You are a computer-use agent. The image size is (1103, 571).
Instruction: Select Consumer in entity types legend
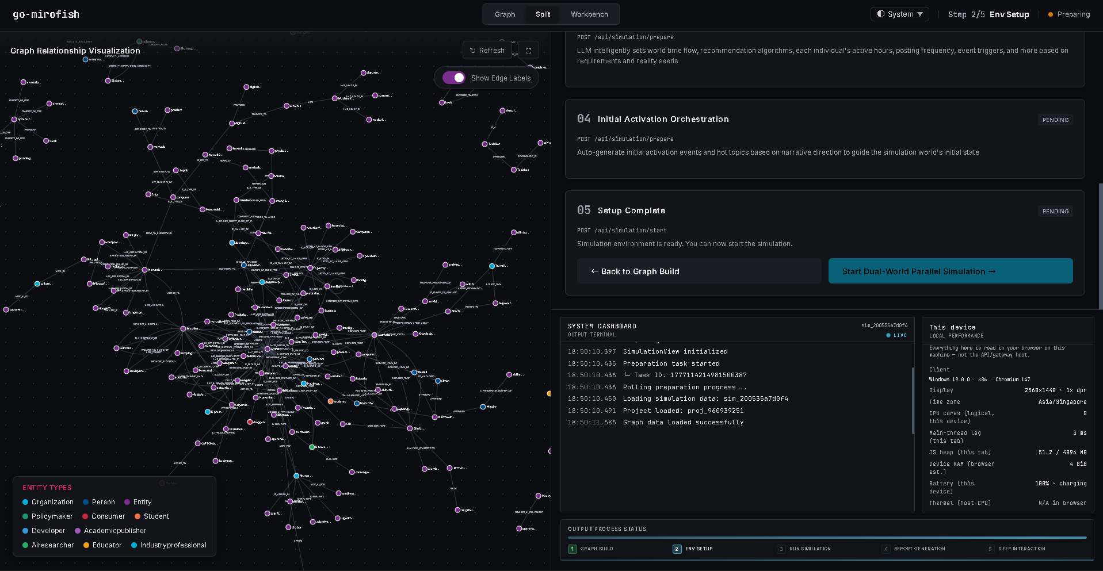(104, 516)
